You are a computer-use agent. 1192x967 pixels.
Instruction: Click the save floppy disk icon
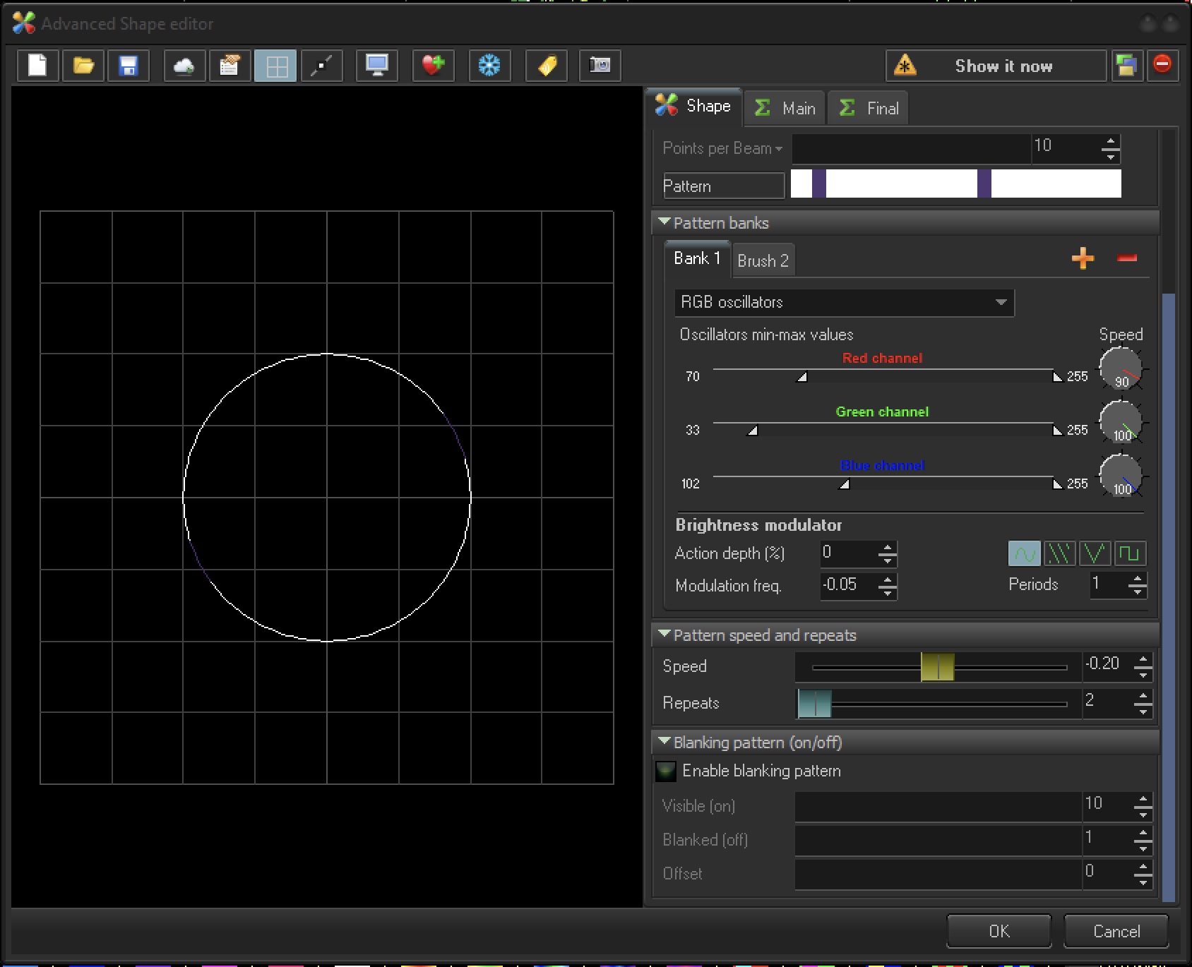(x=128, y=66)
